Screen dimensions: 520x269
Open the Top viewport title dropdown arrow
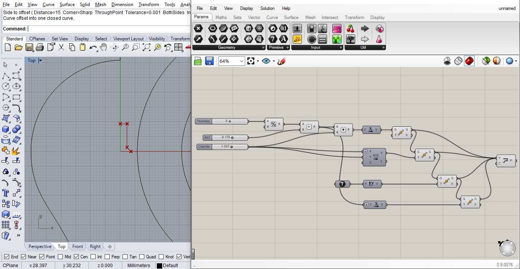pos(40,60)
